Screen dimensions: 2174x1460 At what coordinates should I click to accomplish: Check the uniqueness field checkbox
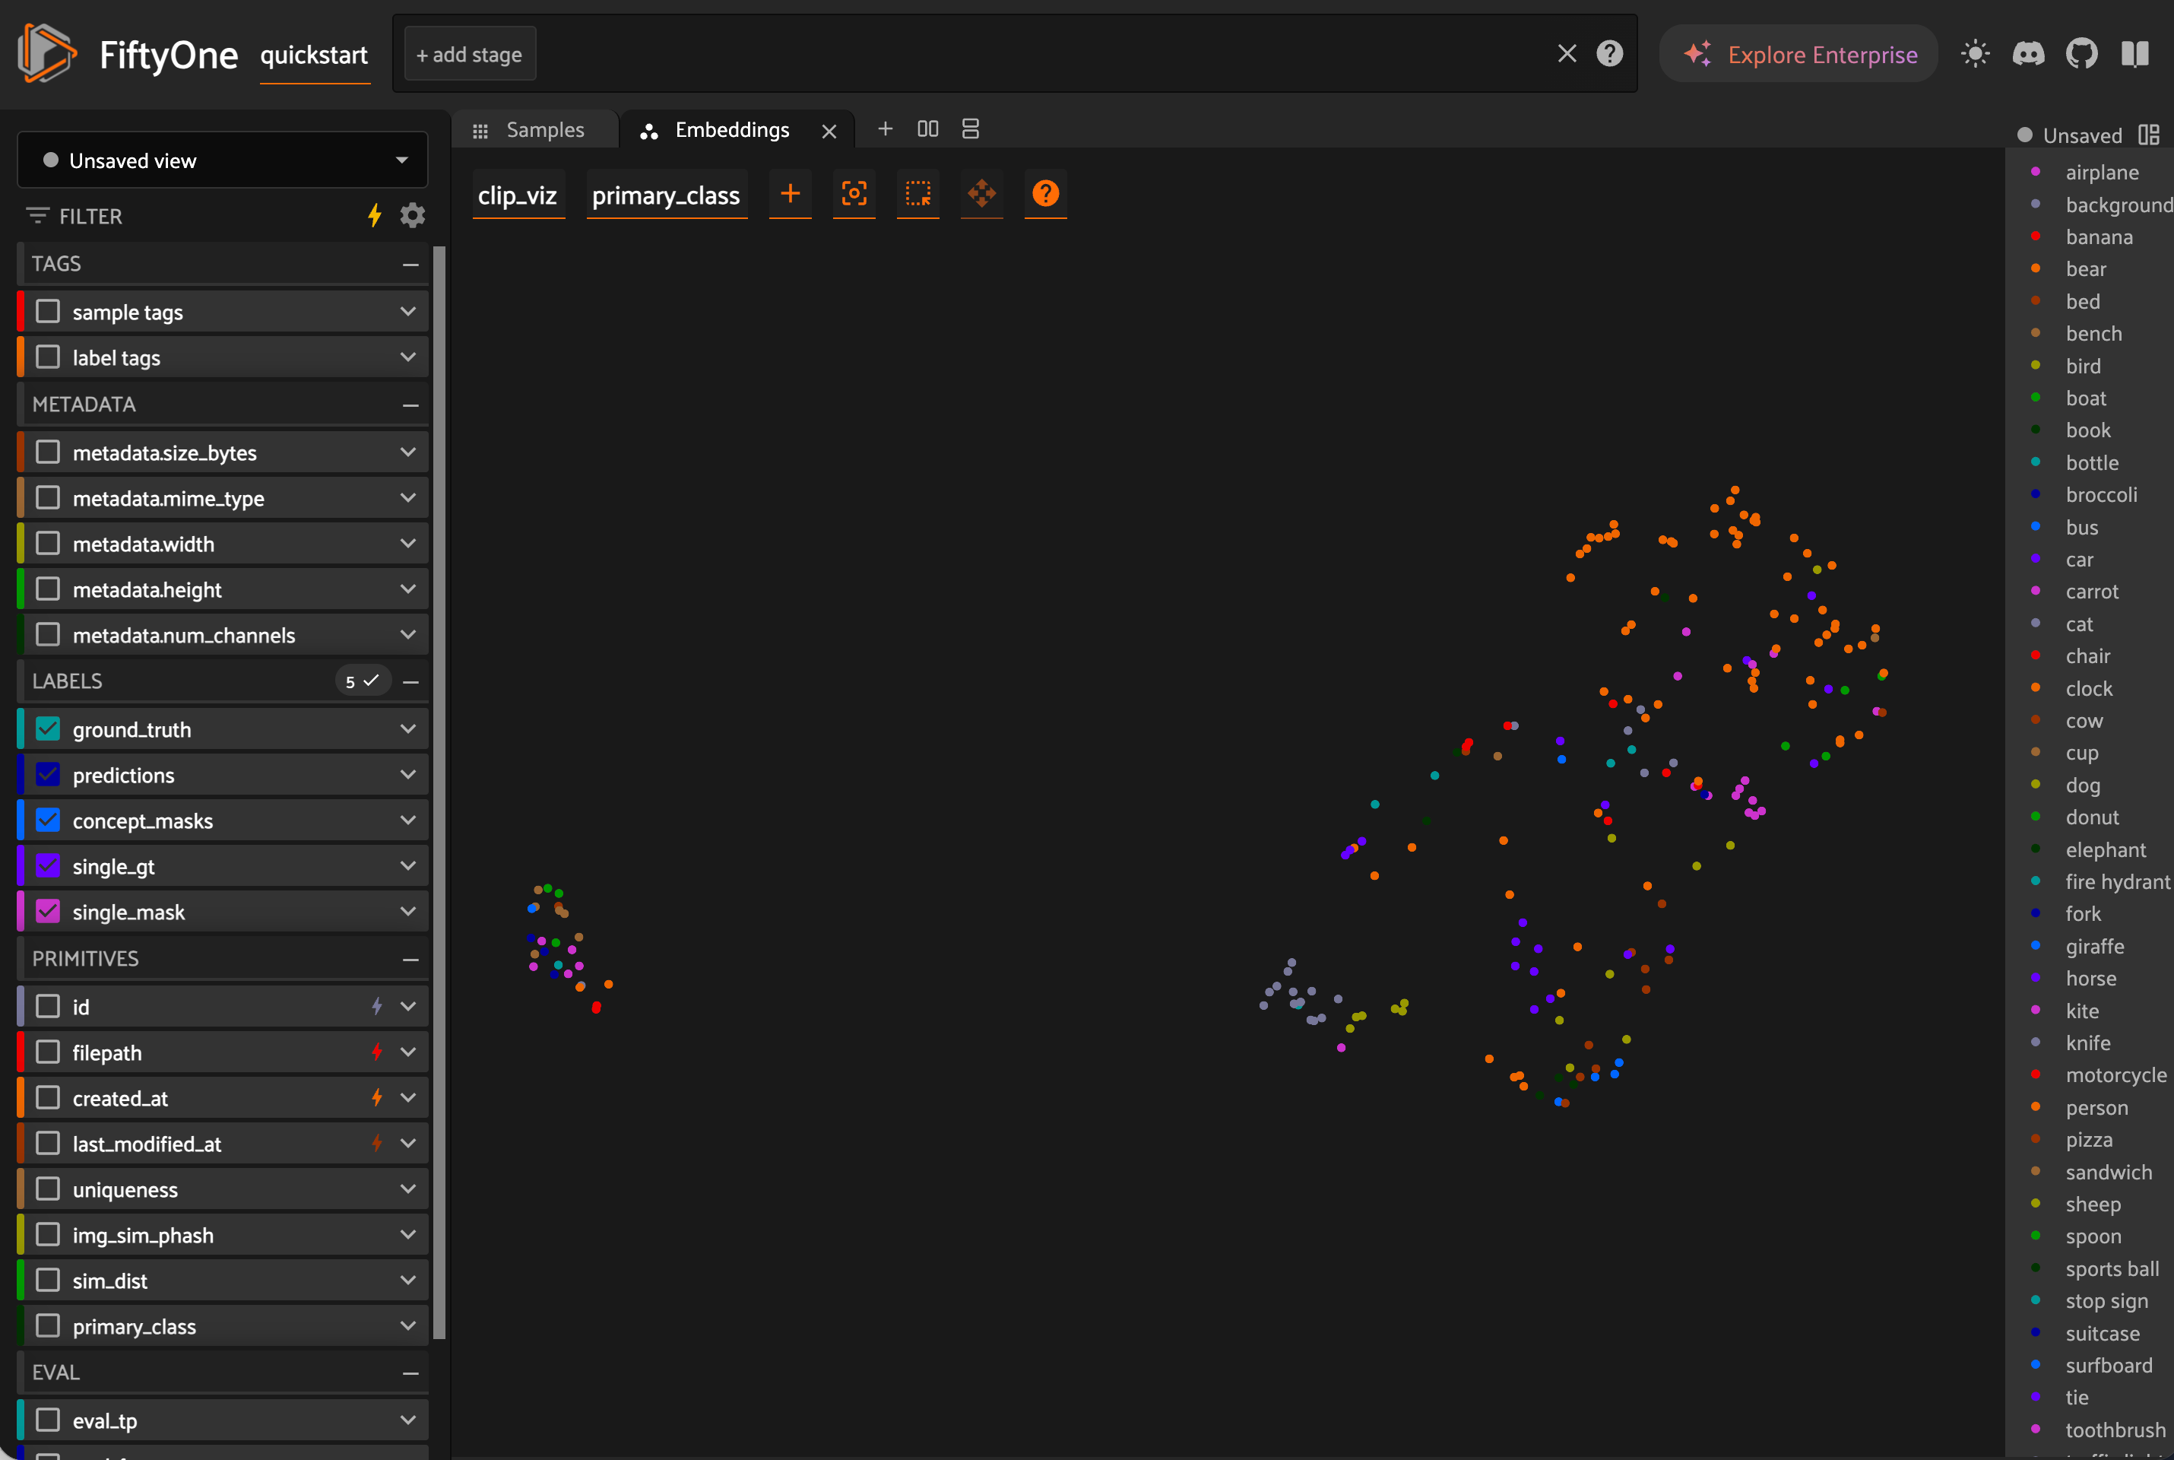click(47, 1189)
